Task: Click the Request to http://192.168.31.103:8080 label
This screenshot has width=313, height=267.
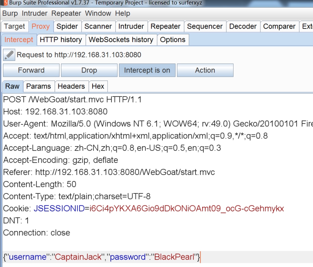Action: pyautogui.click(x=79, y=55)
